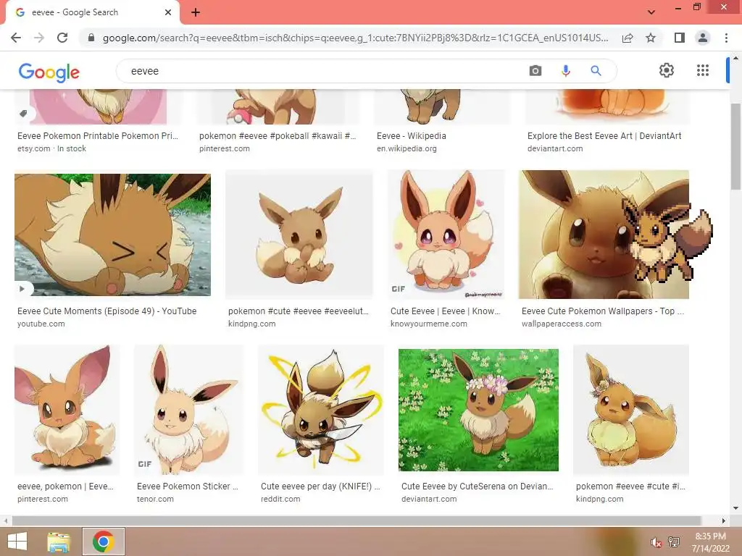This screenshot has width=742, height=556.
Task: Click the vertical scrollbar thumb
Action: (x=735, y=146)
